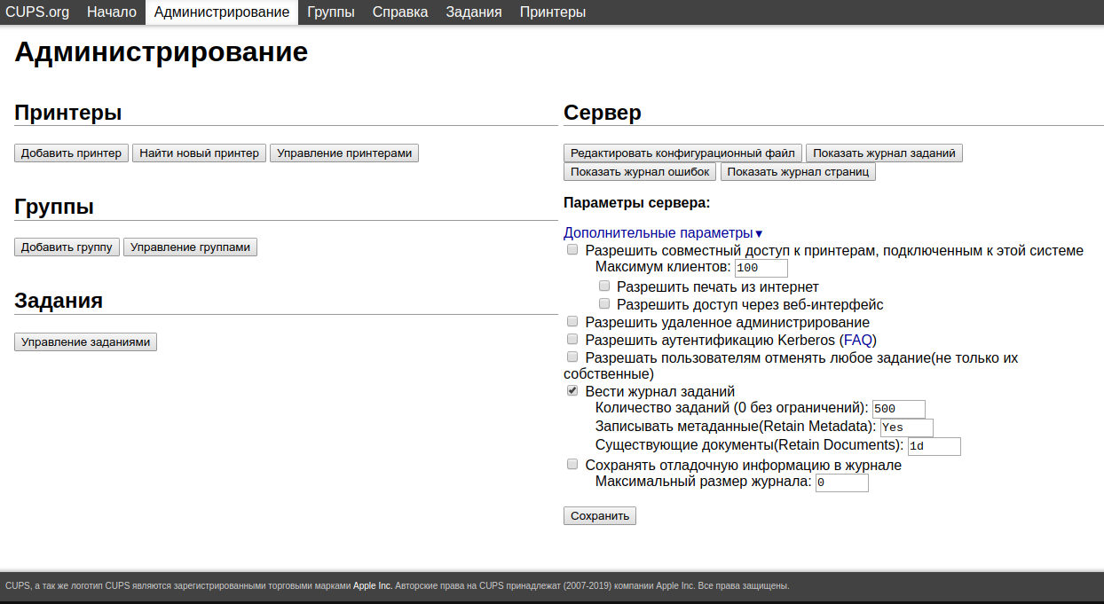Enable Разрешить доступ через веб-интерфейс
This screenshot has width=1104, height=604.
click(604, 303)
